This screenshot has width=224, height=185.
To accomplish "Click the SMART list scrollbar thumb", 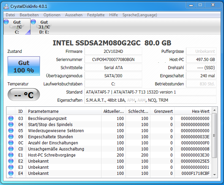I will [x=214, y=136].
